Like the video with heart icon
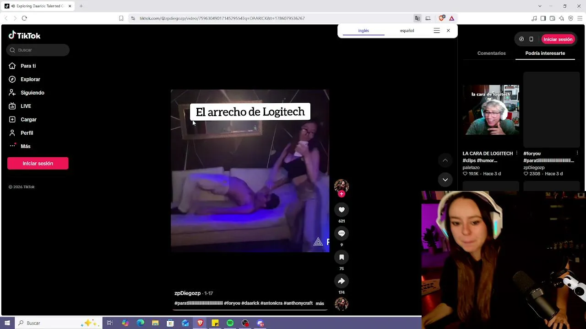The height and width of the screenshot is (329, 586). (342, 210)
